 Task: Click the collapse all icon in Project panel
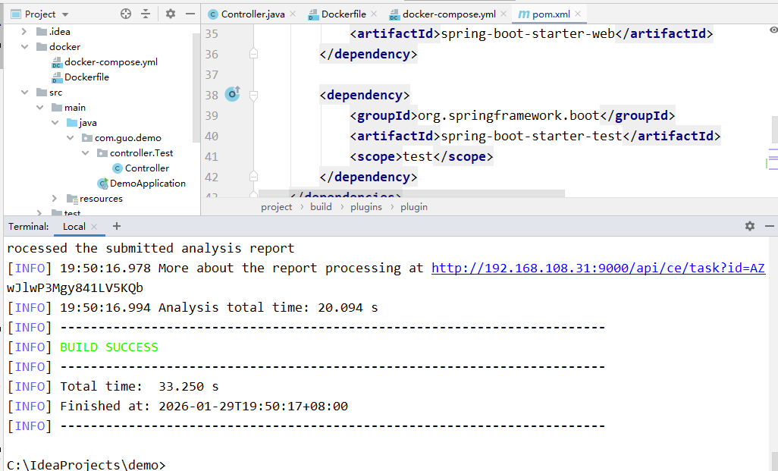(x=146, y=14)
